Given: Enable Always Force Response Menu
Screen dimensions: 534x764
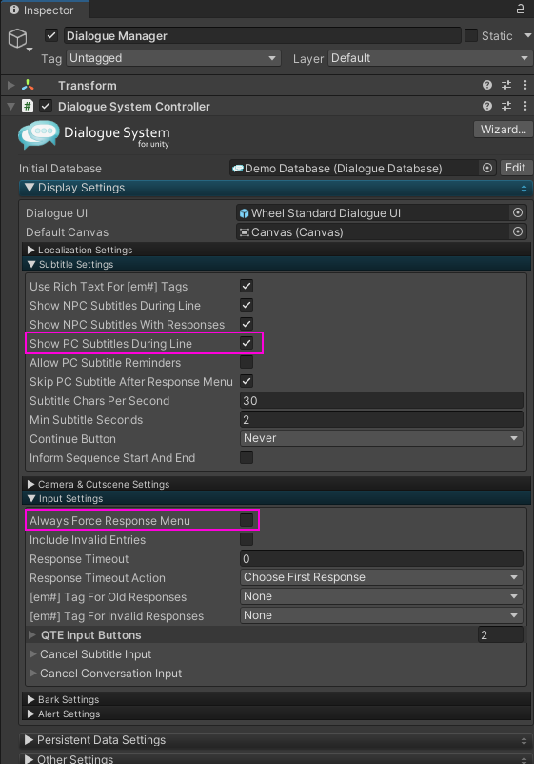Looking at the screenshot, I should click(x=247, y=520).
